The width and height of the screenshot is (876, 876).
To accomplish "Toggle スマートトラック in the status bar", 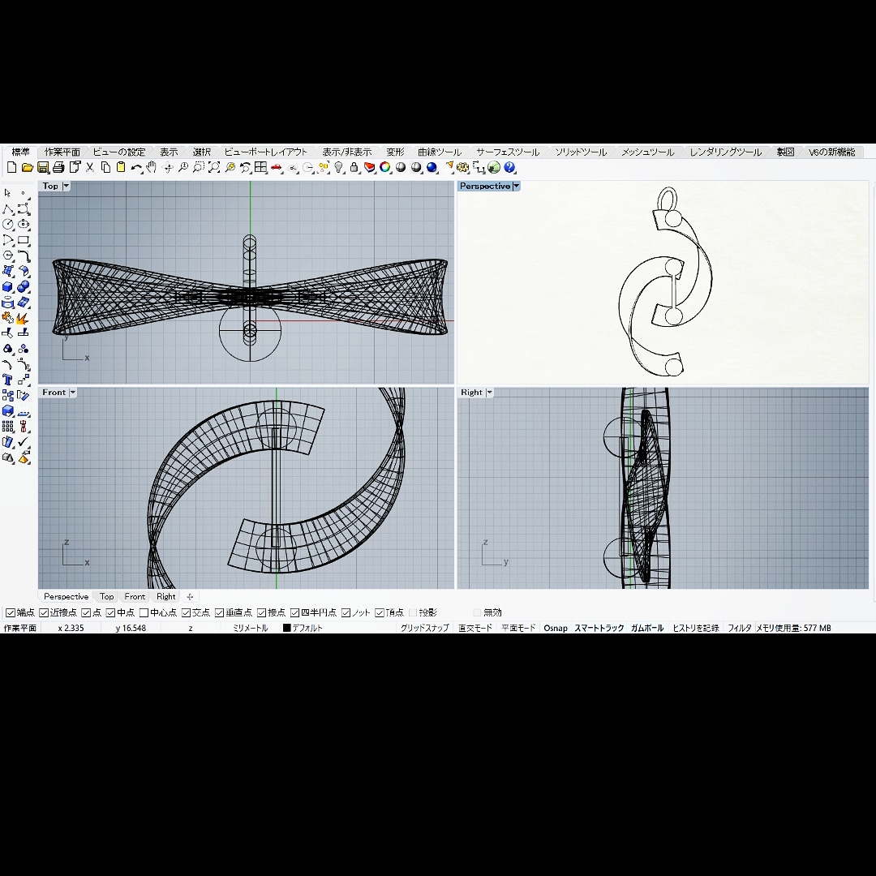I will tap(599, 628).
